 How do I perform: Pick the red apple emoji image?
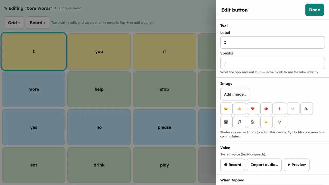pos(267,109)
